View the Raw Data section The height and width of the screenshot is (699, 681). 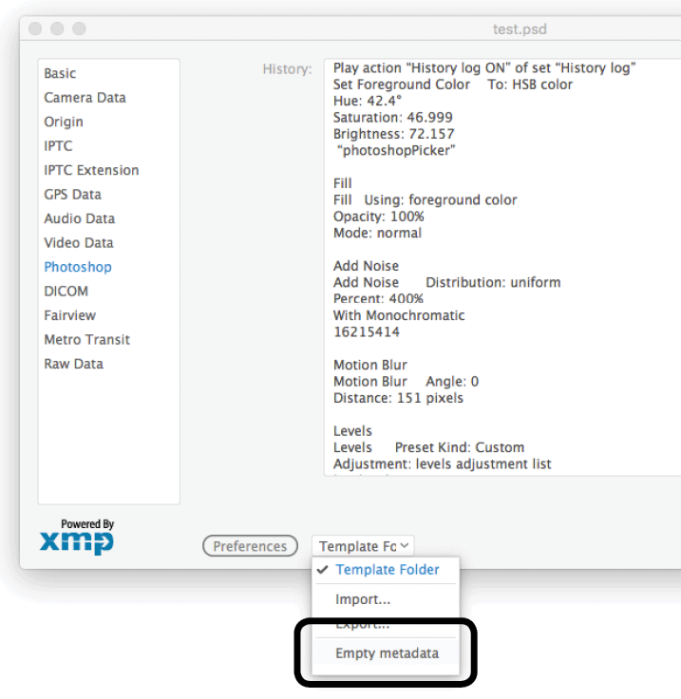(x=73, y=364)
